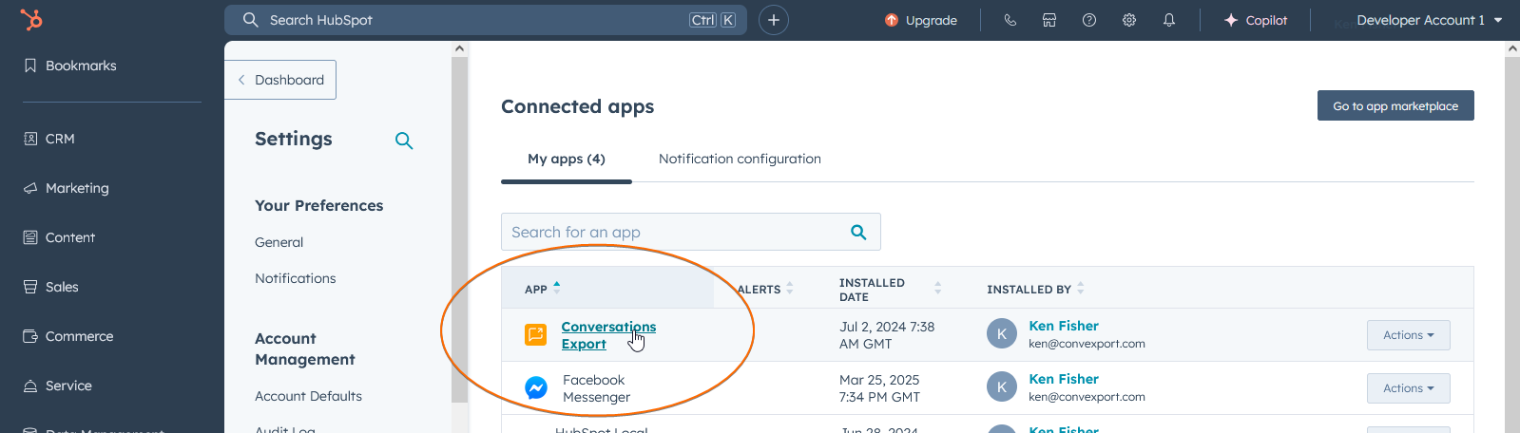
Task: Open the phone calling icon
Action: 1010,20
